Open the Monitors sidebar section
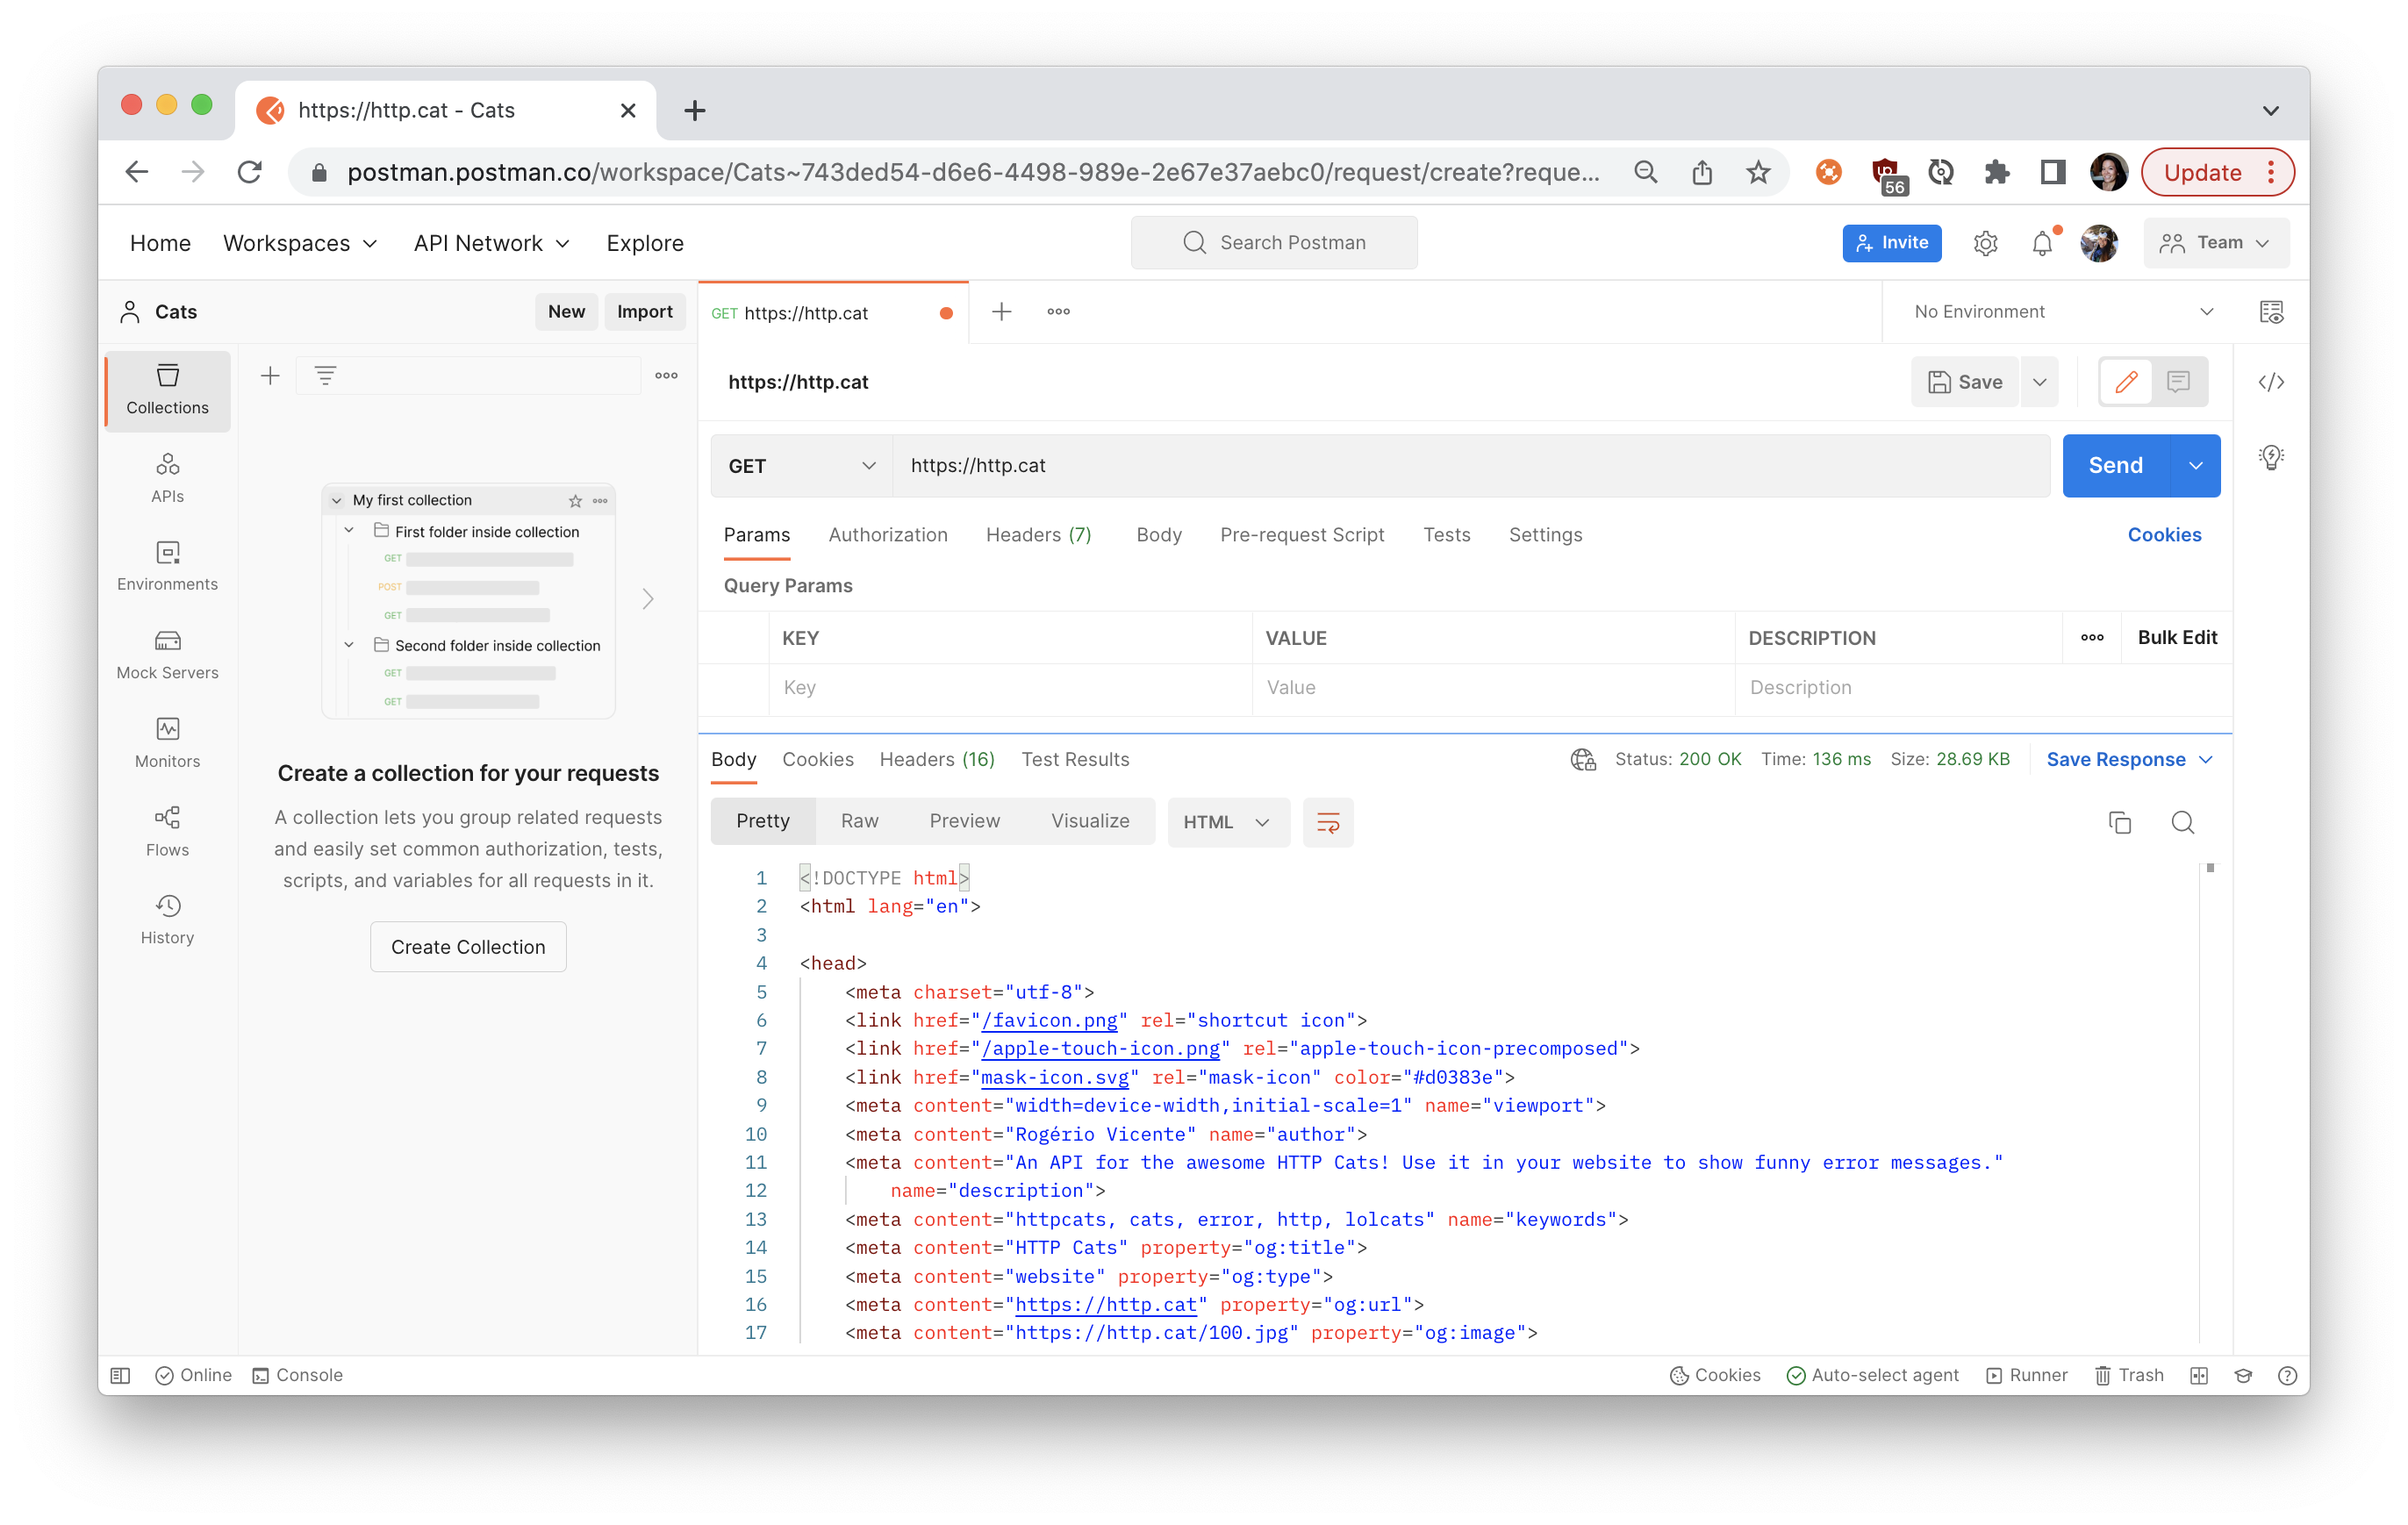The width and height of the screenshot is (2408, 1525). click(167, 742)
